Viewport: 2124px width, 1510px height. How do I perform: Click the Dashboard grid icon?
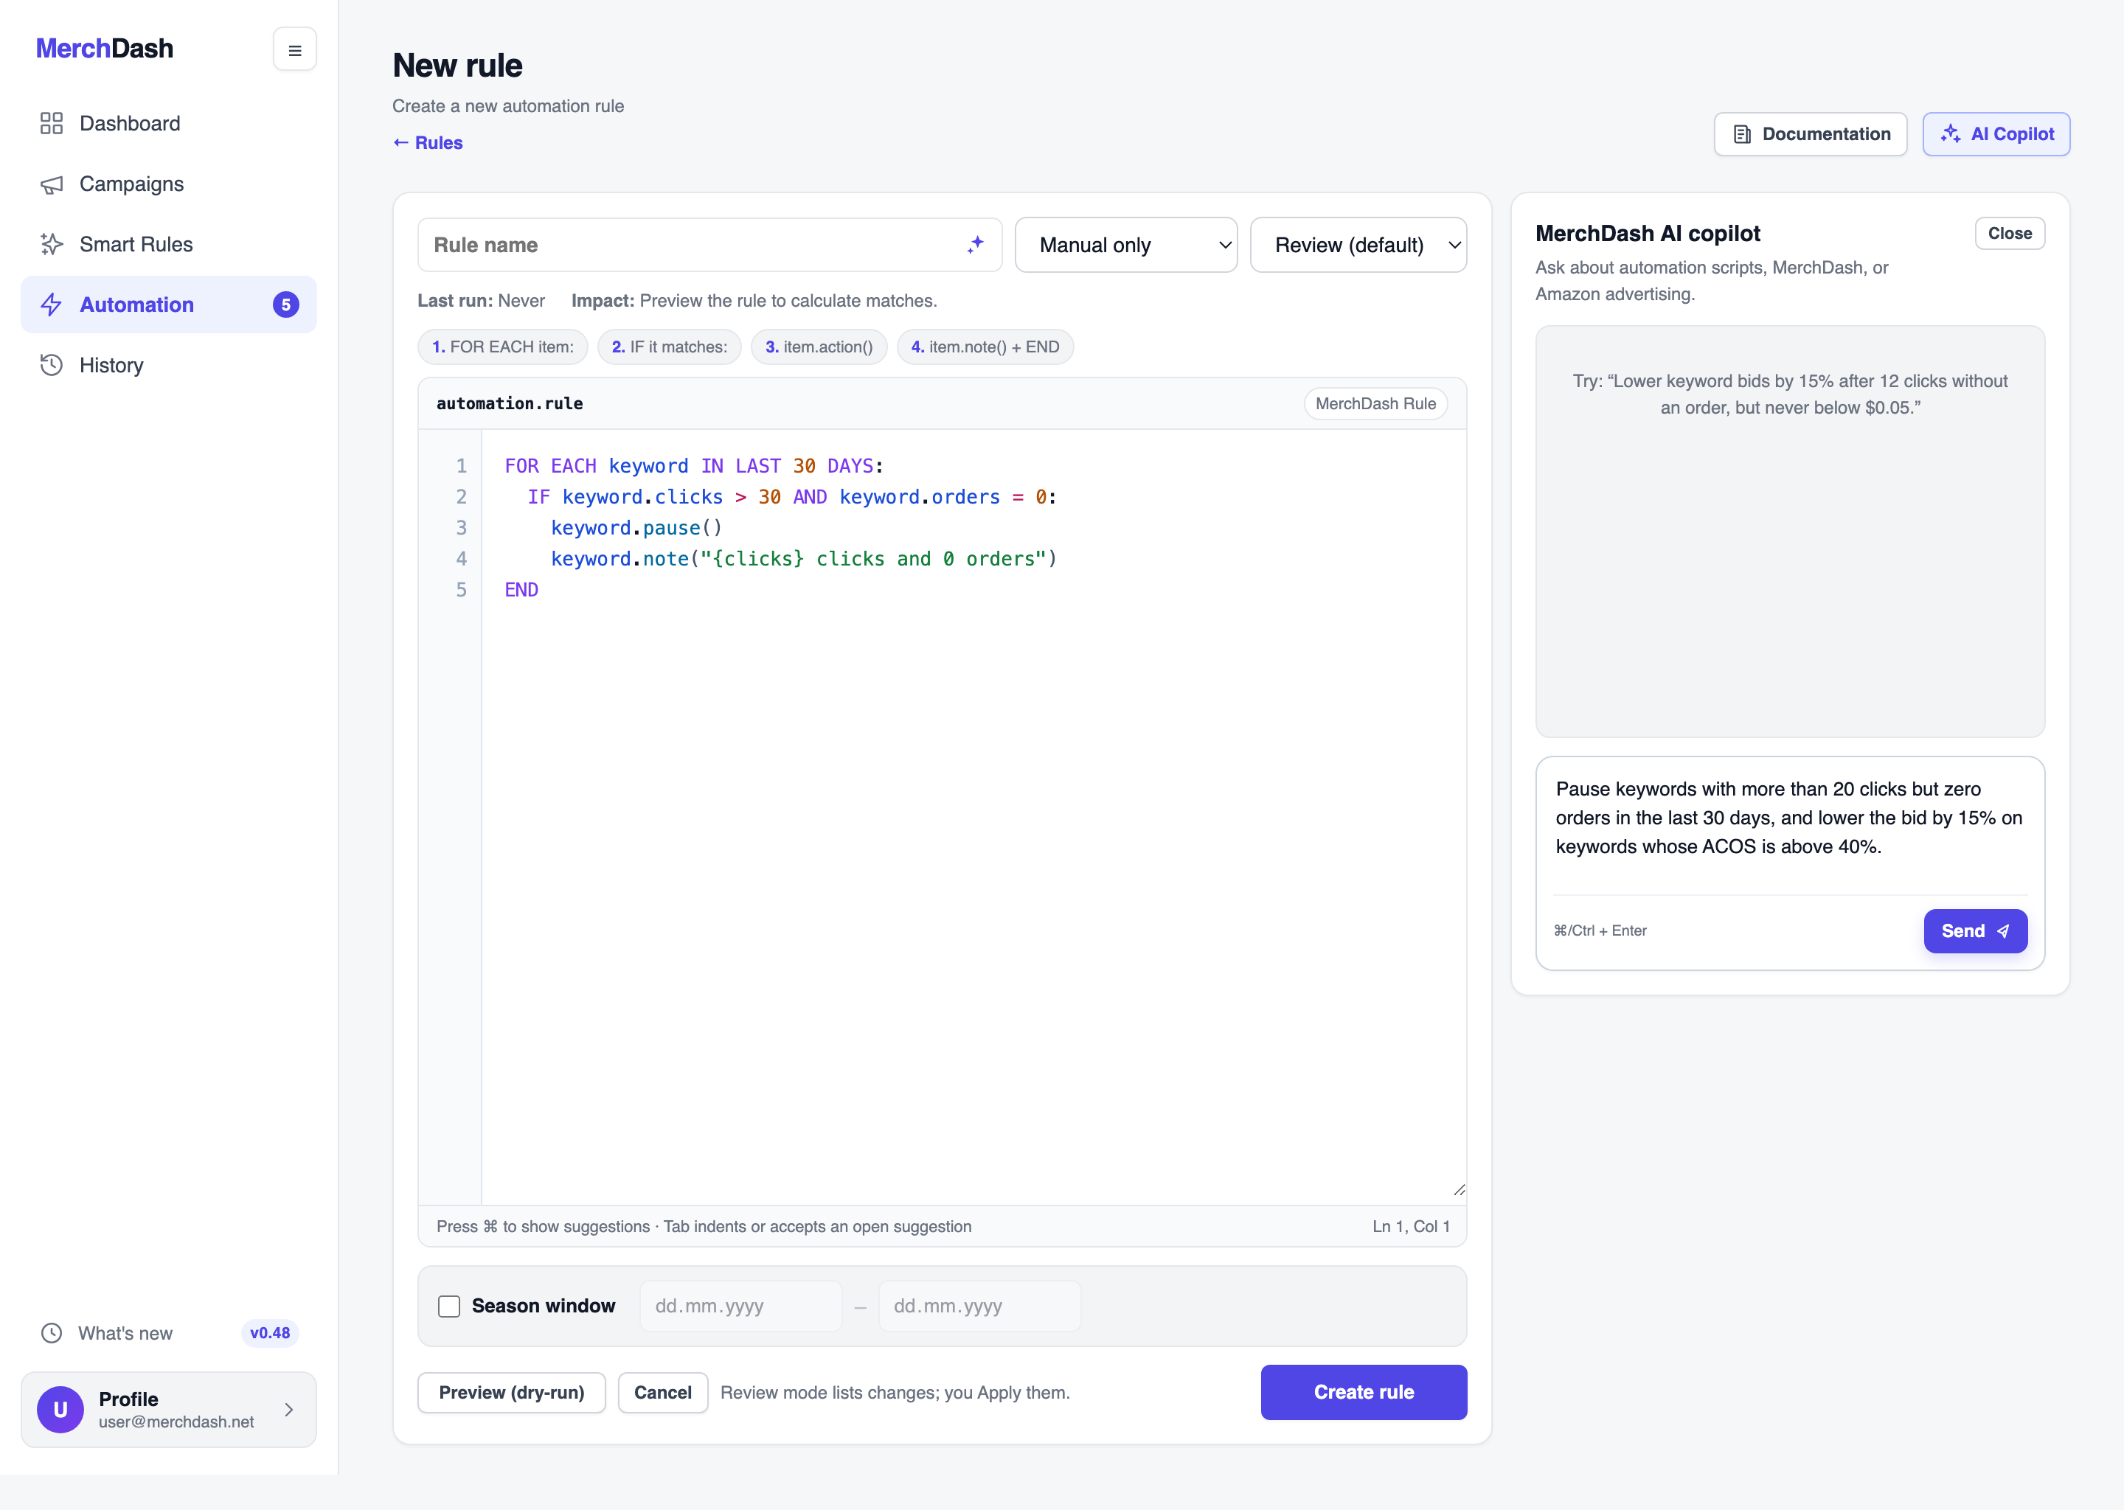(x=51, y=124)
